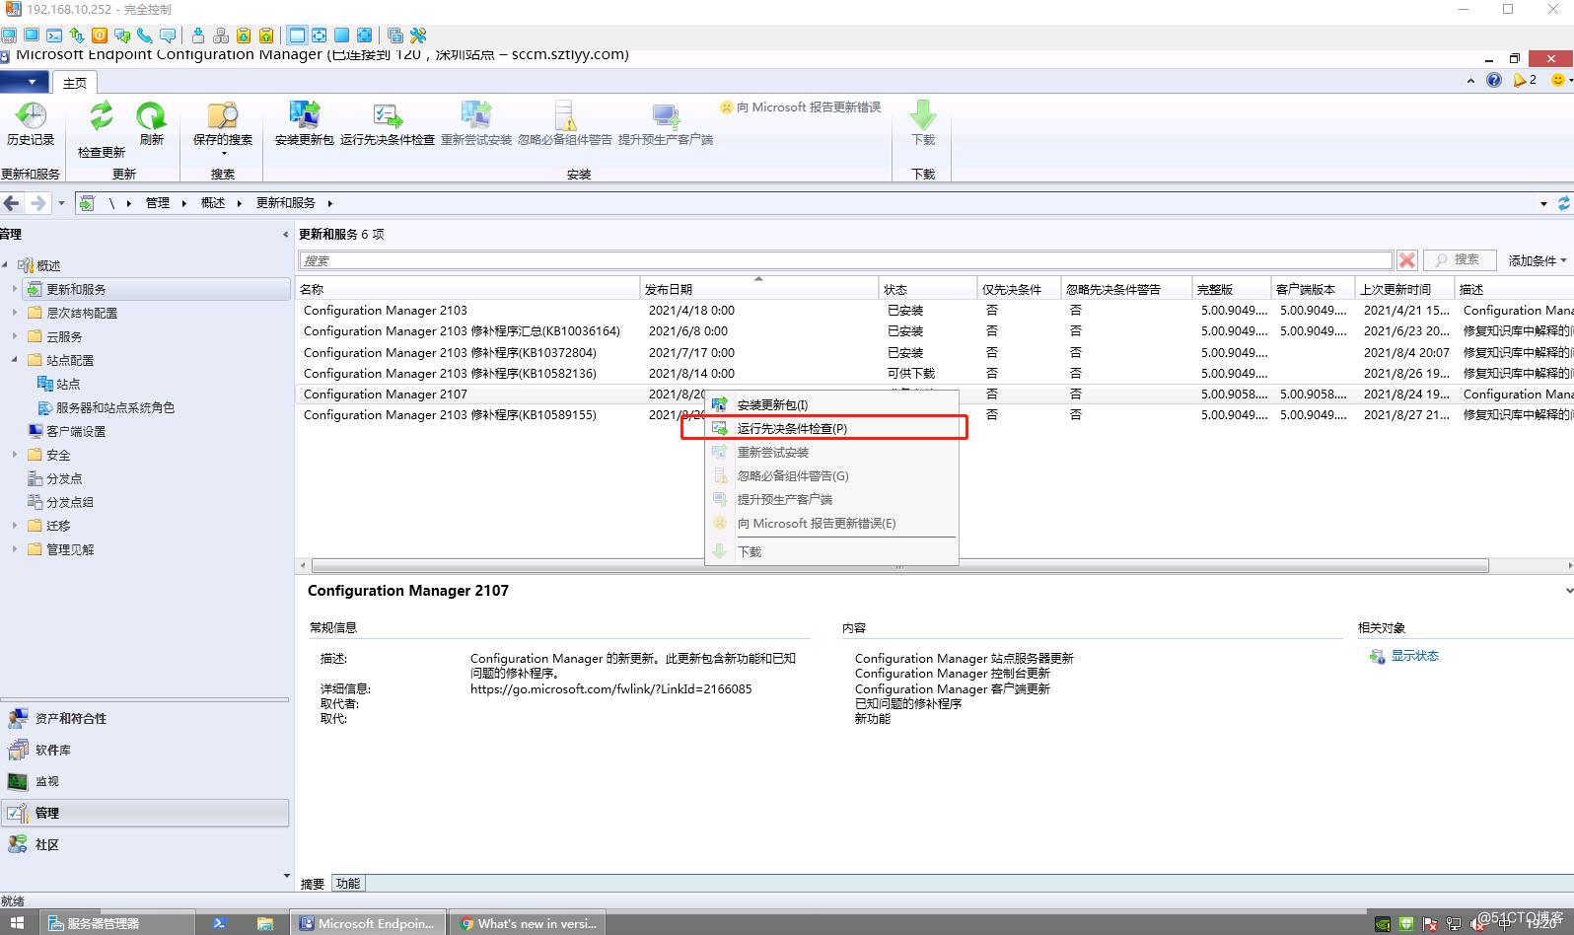Open the 管理 workspace

tap(144, 813)
